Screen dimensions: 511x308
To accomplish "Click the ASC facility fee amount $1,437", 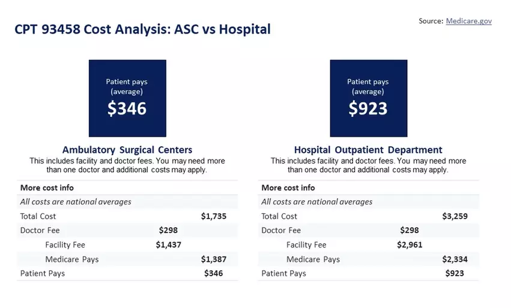I will [168, 245].
